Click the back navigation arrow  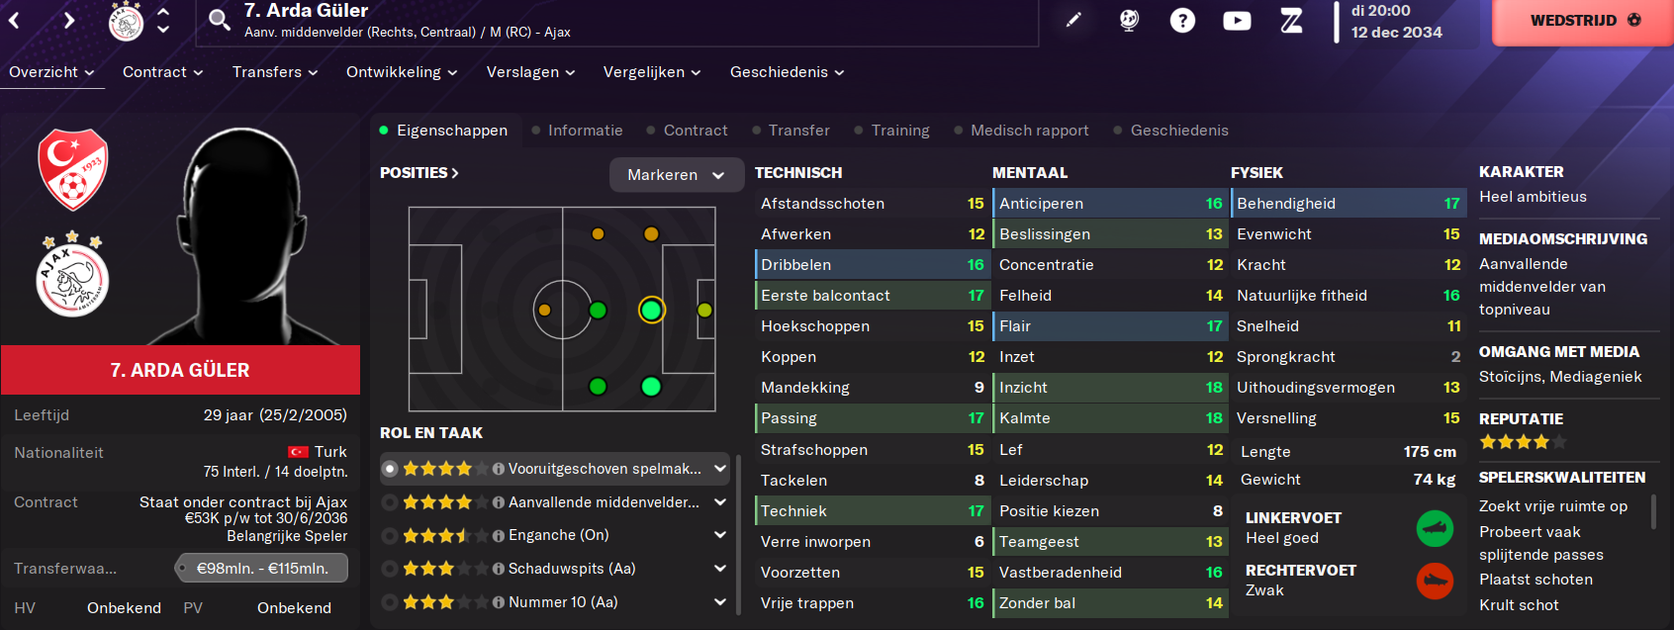(x=15, y=20)
